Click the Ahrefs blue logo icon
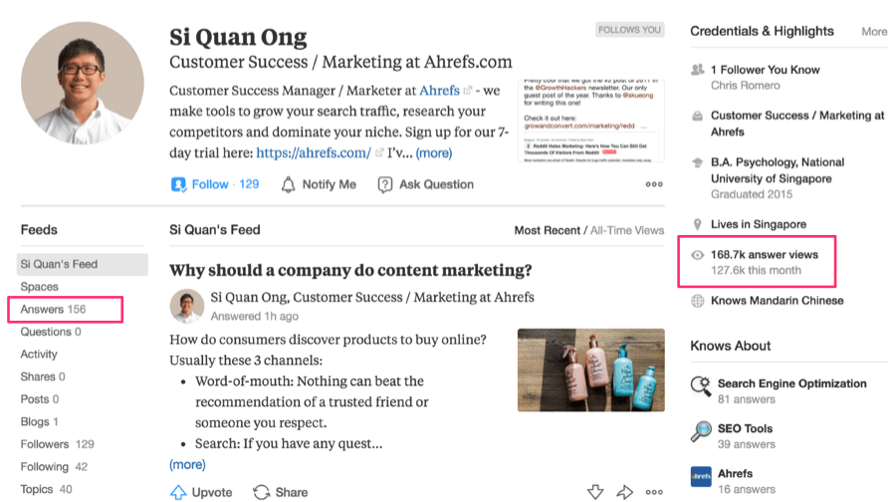The width and height of the screenshot is (896, 502). (x=701, y=476)
